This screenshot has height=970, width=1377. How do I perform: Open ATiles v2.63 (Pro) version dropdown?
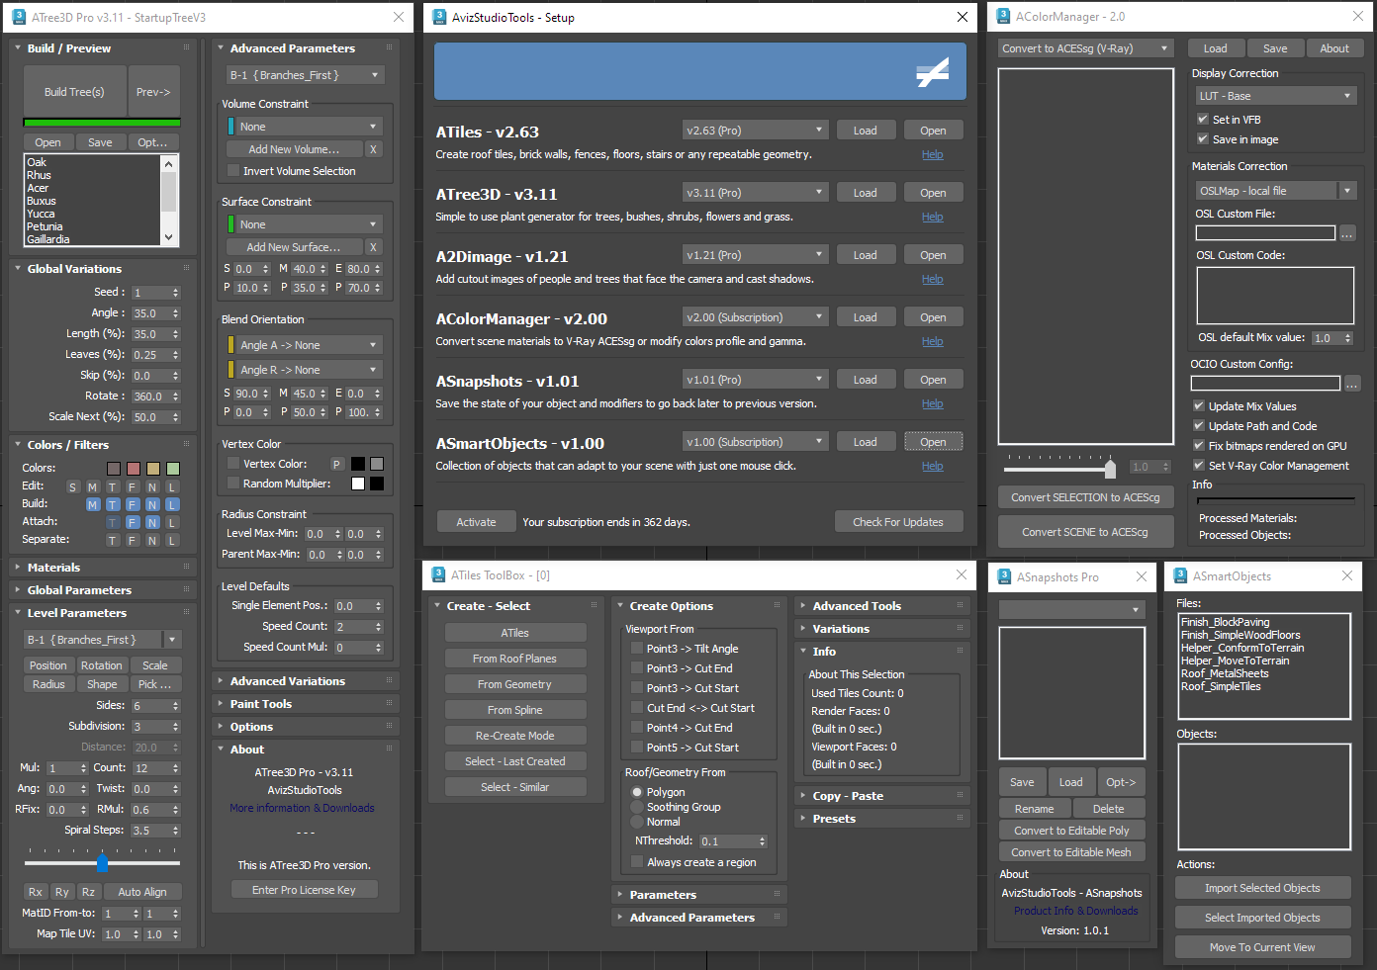[755, 131]
